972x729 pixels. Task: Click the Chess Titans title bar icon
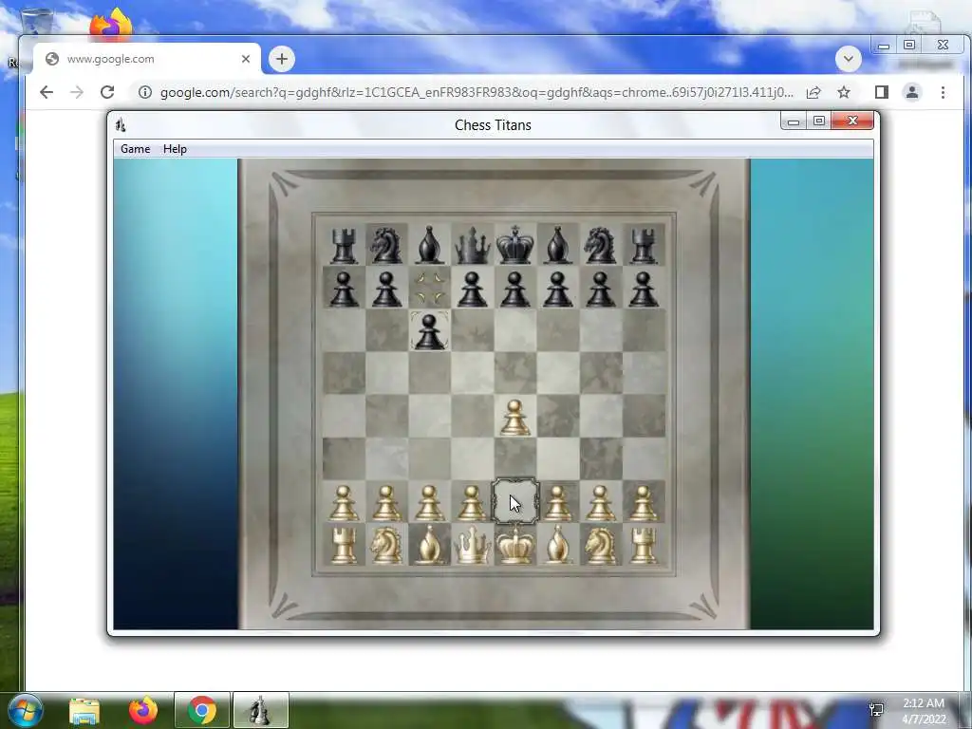(x=121, y=125)
